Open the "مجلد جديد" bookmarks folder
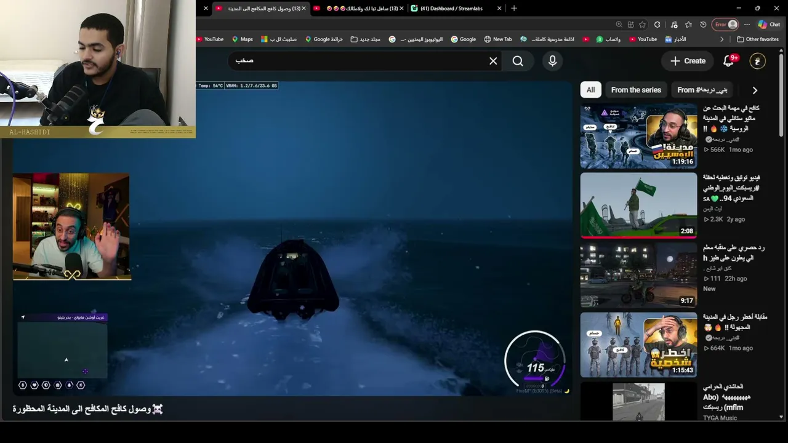 pos(366,39)
